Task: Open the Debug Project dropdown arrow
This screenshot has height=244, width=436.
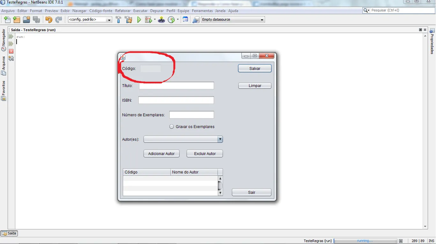Action: click(155, 20)
